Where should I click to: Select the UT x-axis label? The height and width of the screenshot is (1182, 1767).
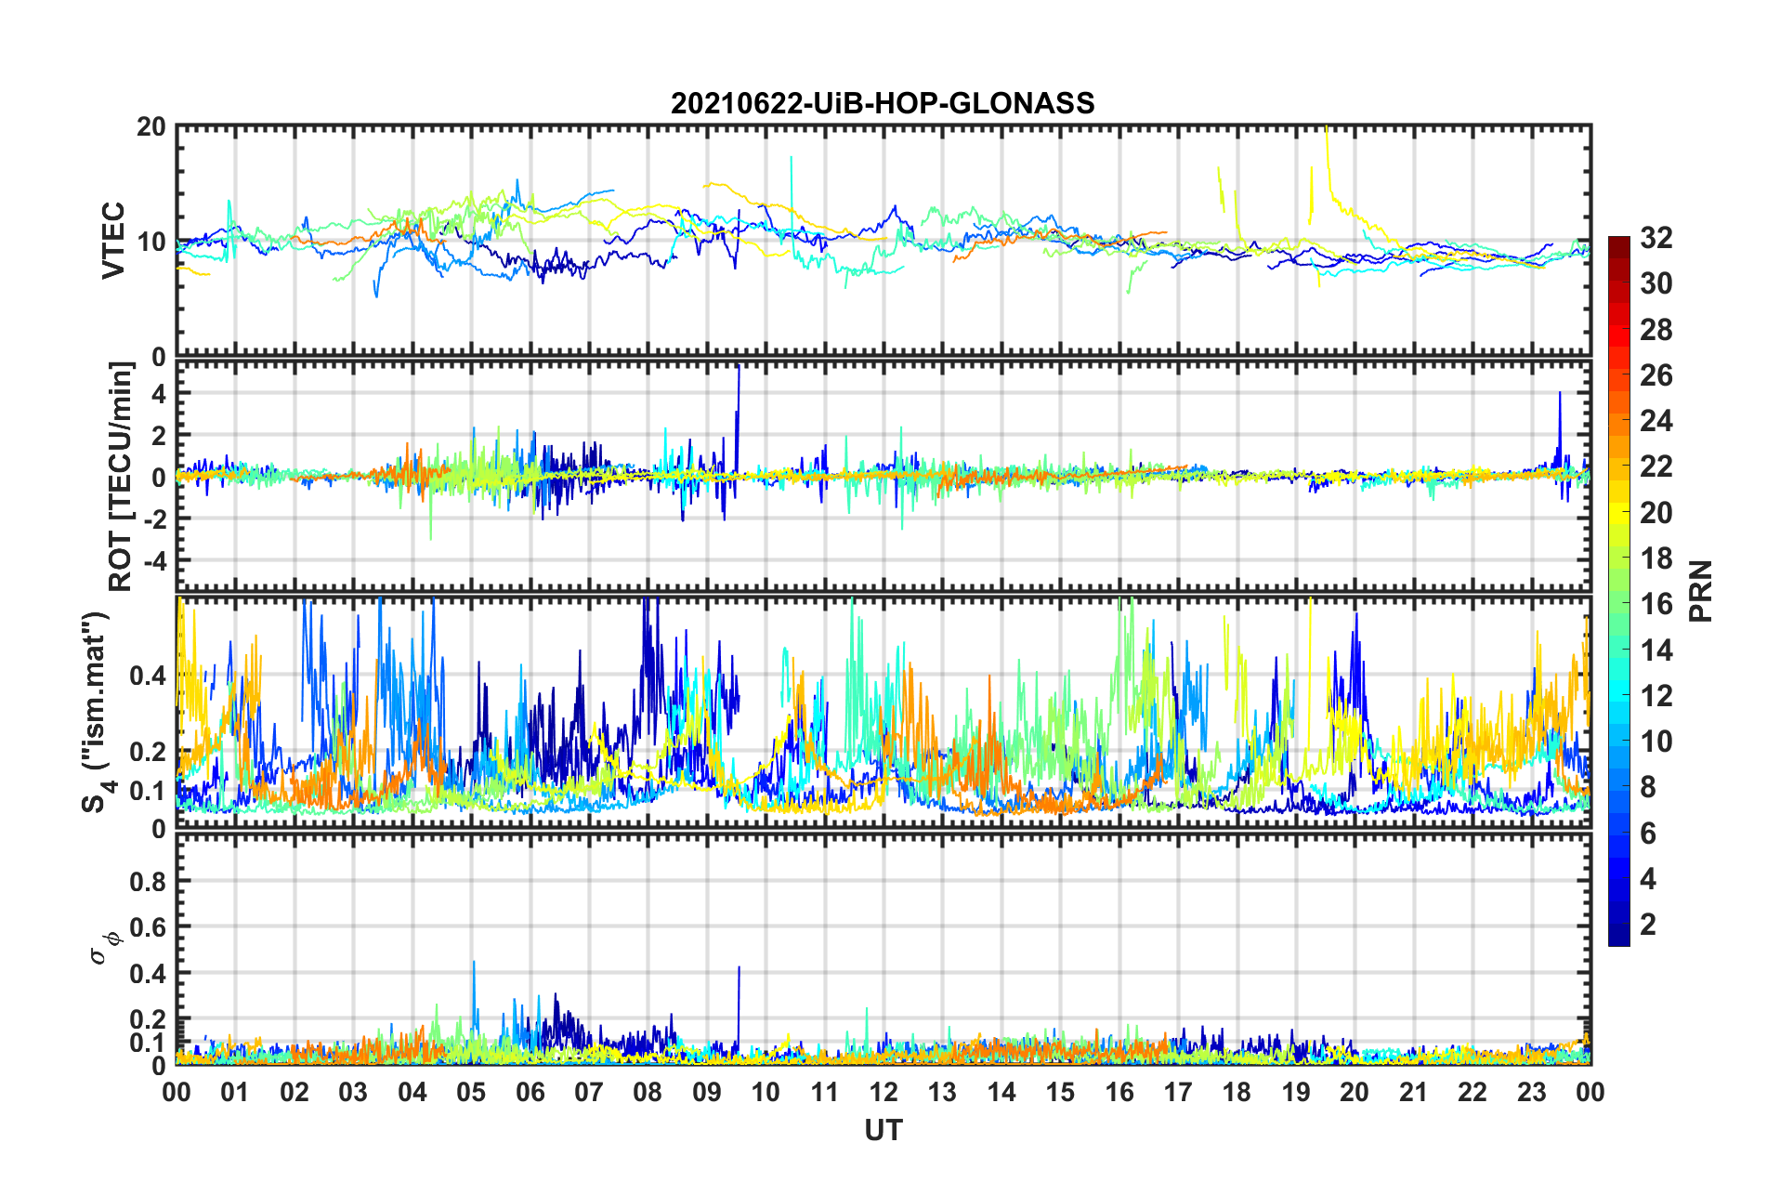click(883, 1130)
